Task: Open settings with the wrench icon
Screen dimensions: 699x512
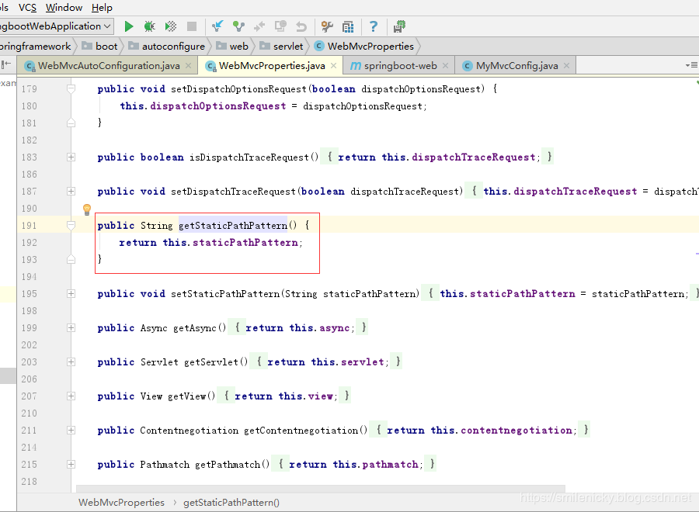Action: [x=327, y=26]
